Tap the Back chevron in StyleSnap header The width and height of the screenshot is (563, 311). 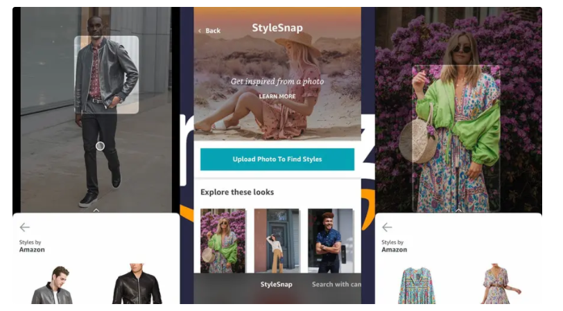[x=200, y=31]
